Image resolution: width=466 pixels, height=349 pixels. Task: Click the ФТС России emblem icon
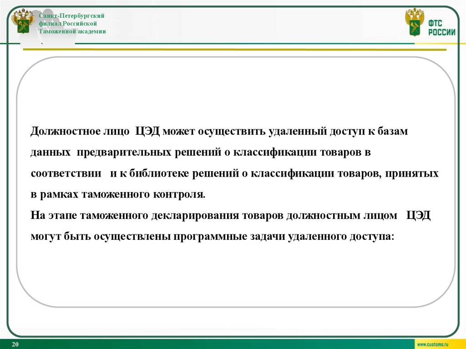pyautogui.click(x=415, y=22)
